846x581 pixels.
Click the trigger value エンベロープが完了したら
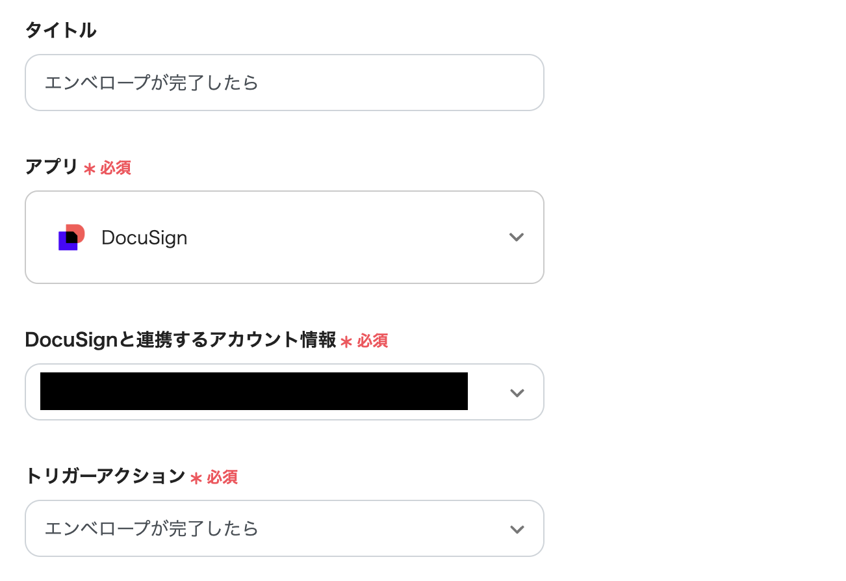point(151,529)
